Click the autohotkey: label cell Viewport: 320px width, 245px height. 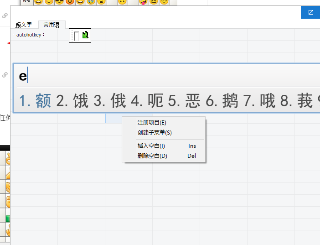[x=31, y=35]
